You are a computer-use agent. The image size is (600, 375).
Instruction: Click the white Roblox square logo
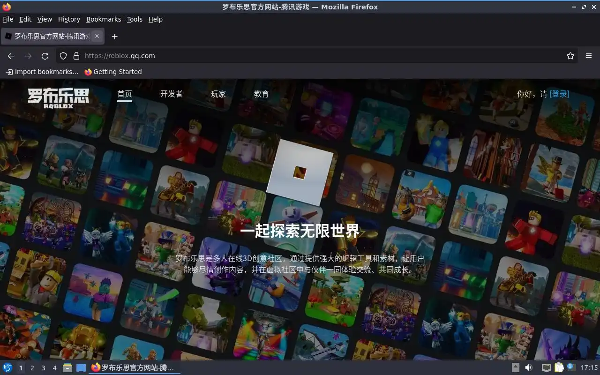[x=300, y=172]
